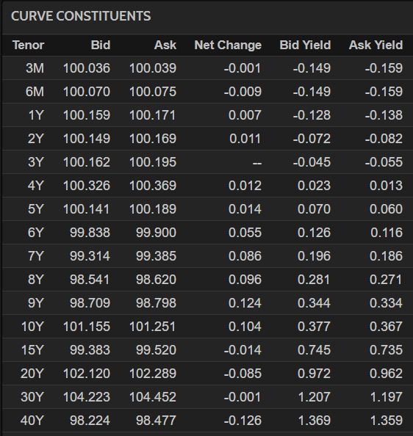
Task: Click the 9Y net change 0.124
Action: pos(245,303)
